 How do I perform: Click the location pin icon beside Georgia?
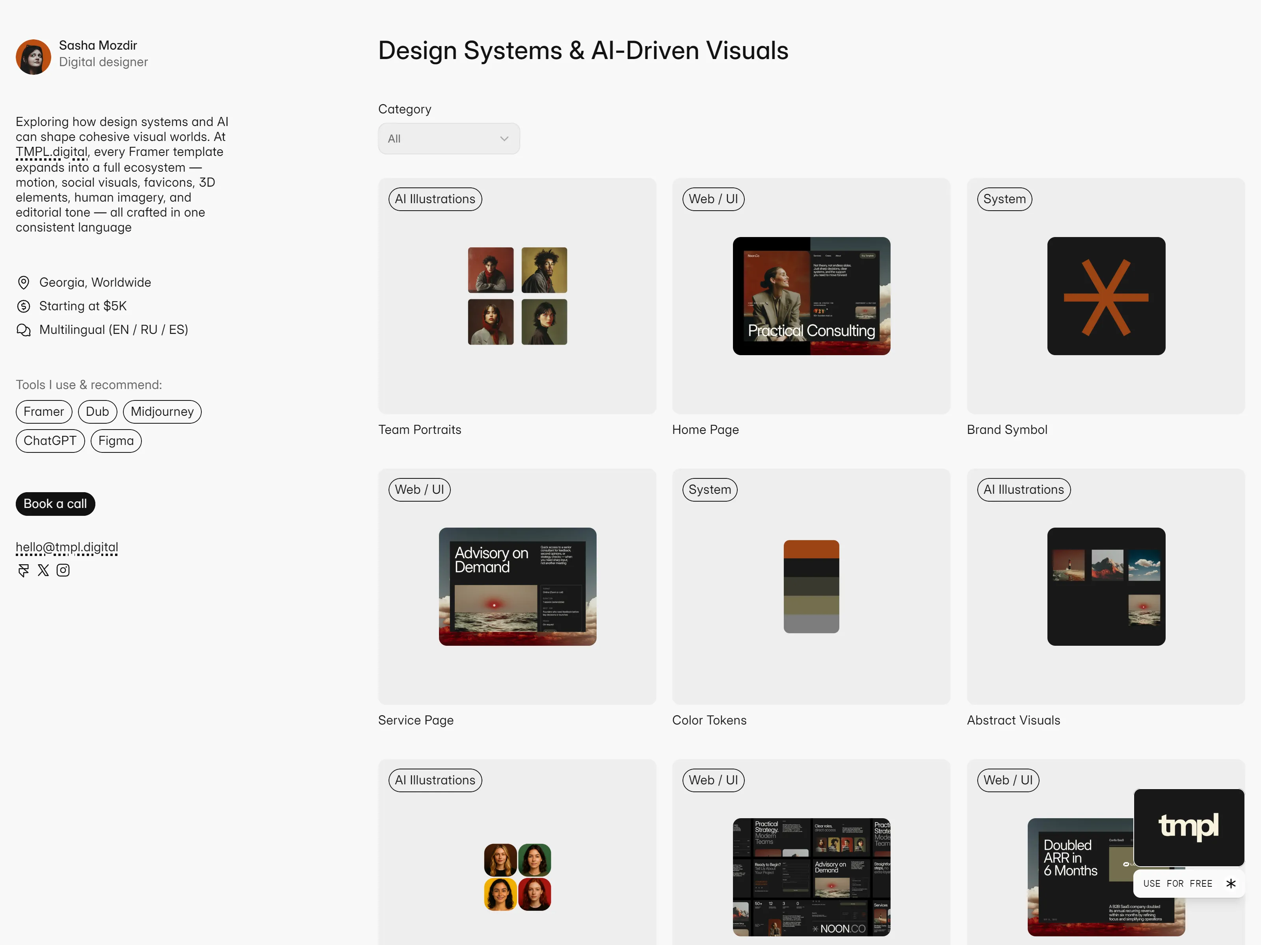click(23, 283)
